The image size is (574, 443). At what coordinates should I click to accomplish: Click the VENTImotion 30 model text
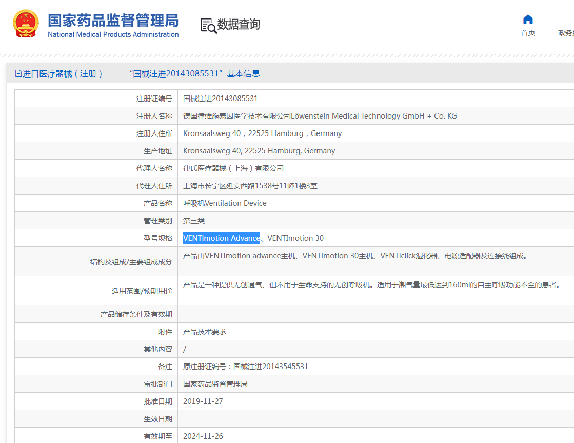[x=295, y=238]
